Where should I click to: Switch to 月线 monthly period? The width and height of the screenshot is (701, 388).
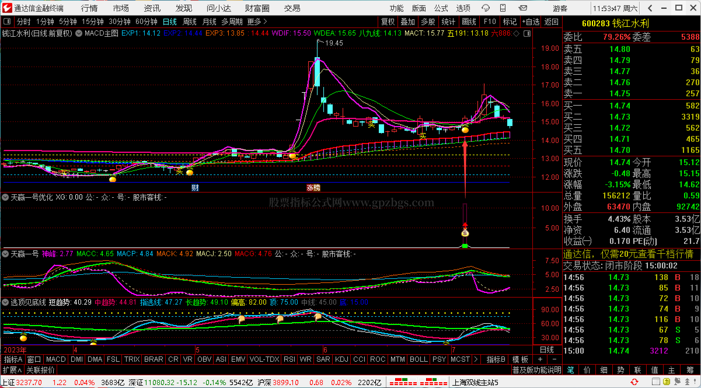[x=209, y=22]
